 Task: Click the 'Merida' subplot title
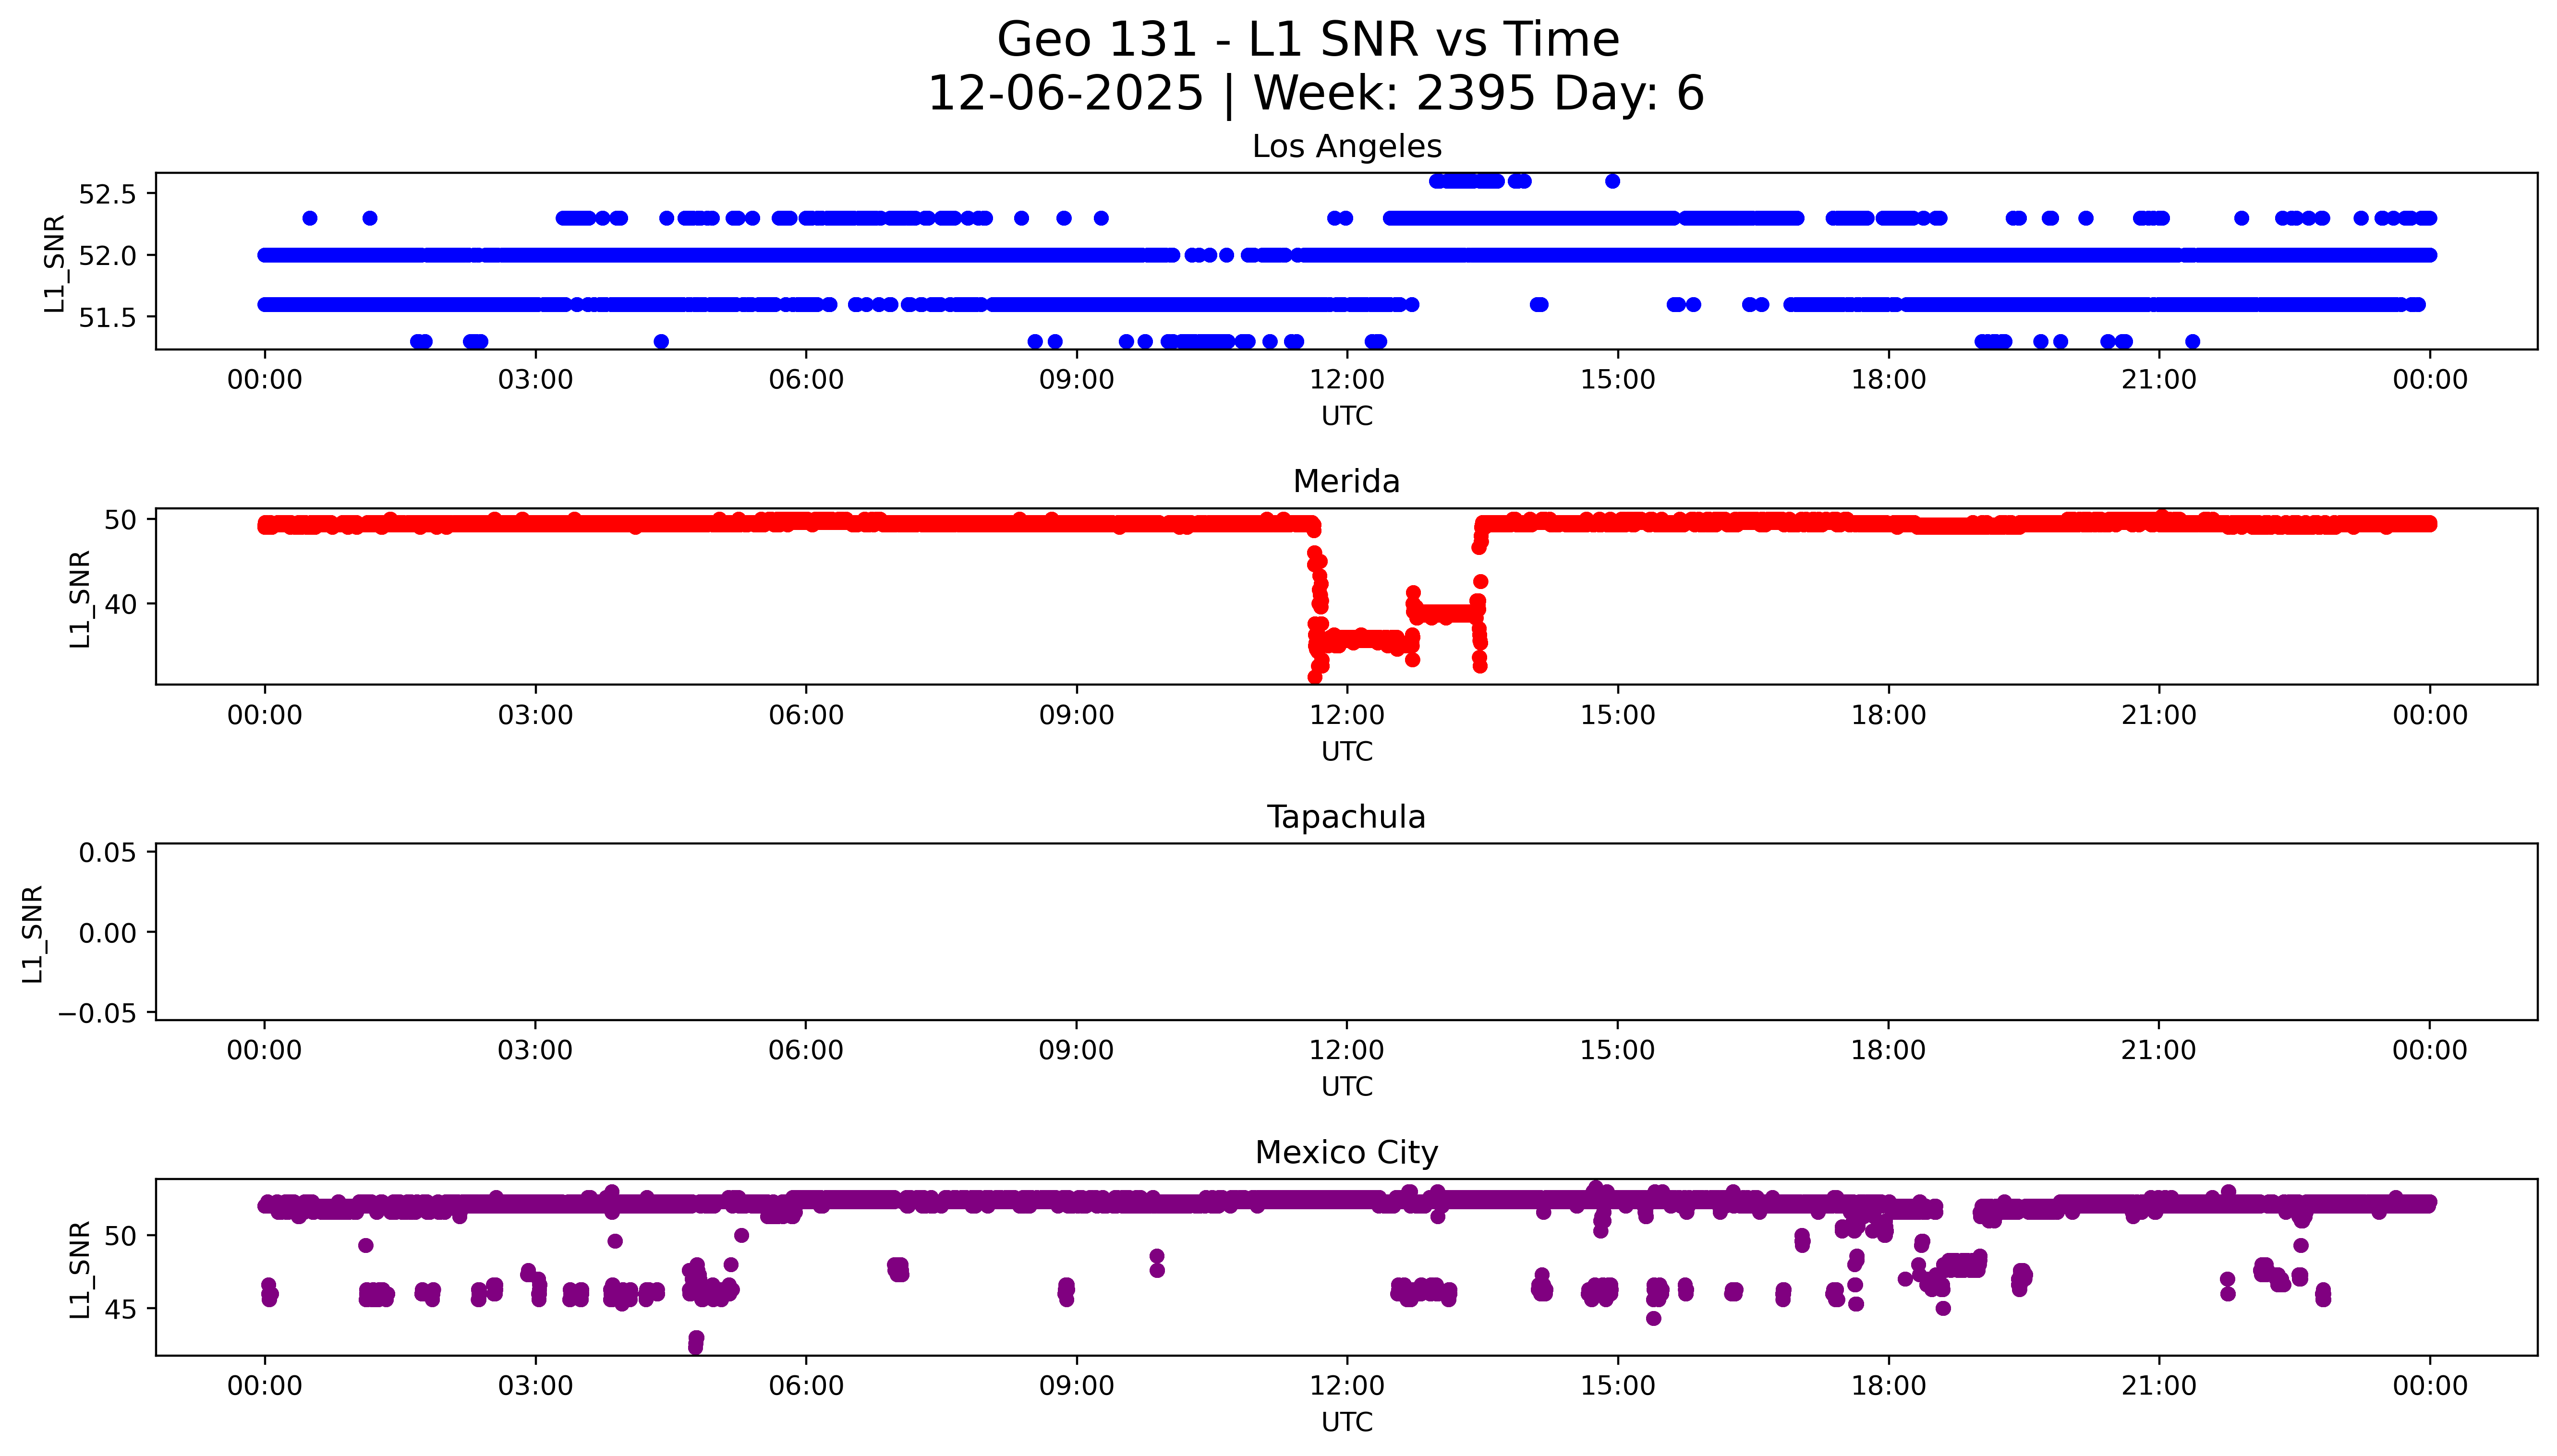tap(1346, 482)
